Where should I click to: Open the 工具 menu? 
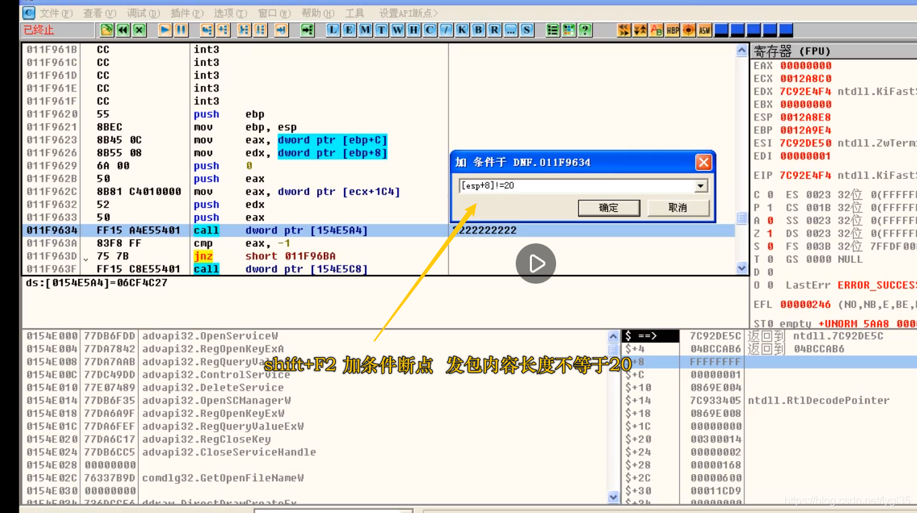point(355,13)
